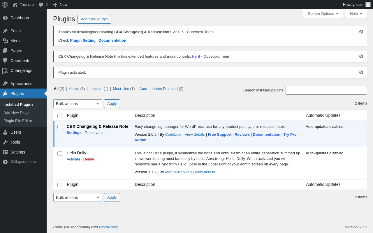Select the Hello Dolly plugin checkbox

click(60, 153)
